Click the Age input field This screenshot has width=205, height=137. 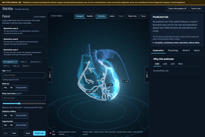pyautogui.click(x=24, y=75)
